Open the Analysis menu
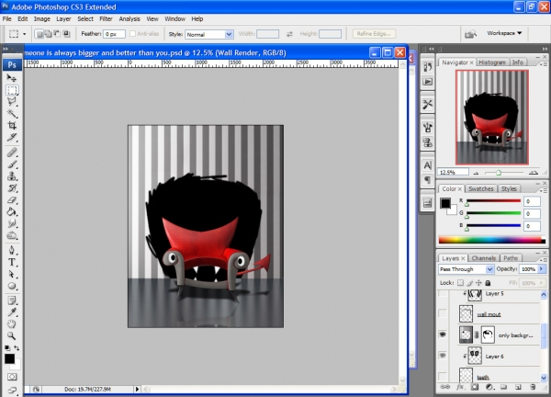 click(x=129, y=18)
